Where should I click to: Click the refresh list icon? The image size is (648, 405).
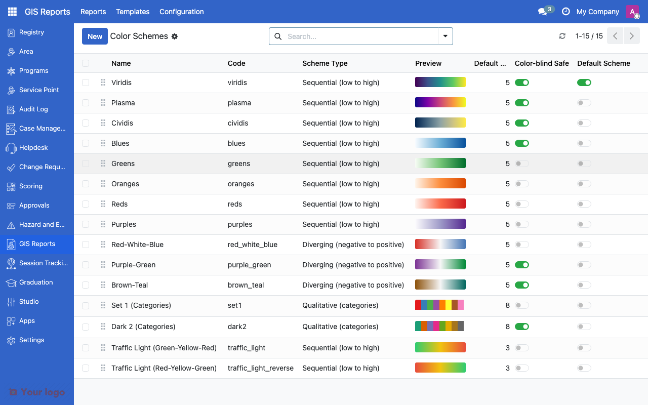(x=562, y=36)
